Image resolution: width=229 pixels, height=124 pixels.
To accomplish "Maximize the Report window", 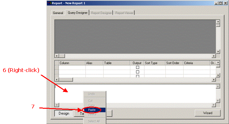I will (x=221, y=3).
